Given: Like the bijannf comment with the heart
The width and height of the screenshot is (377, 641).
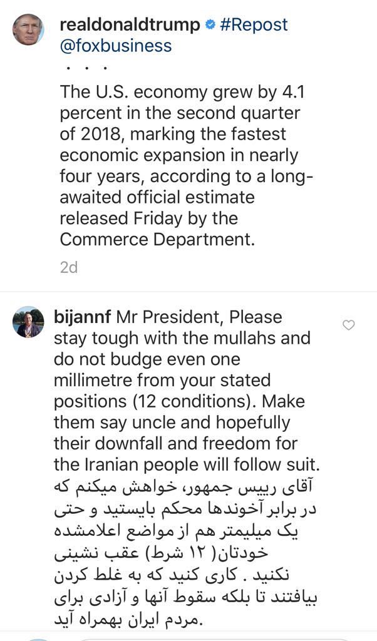Looking at the screenshot, I should [x=349, y=324].
